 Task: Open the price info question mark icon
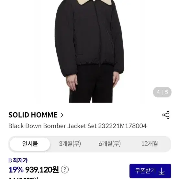[65, 170]
